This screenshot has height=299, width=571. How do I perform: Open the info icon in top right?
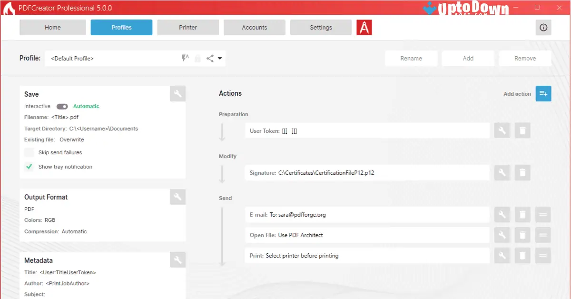(x=543, y=27)
